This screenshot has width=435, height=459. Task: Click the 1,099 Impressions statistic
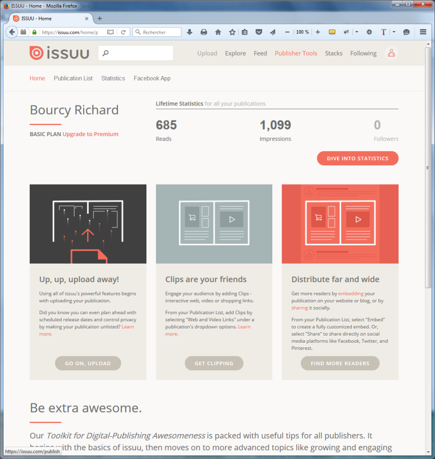(275, 130)
